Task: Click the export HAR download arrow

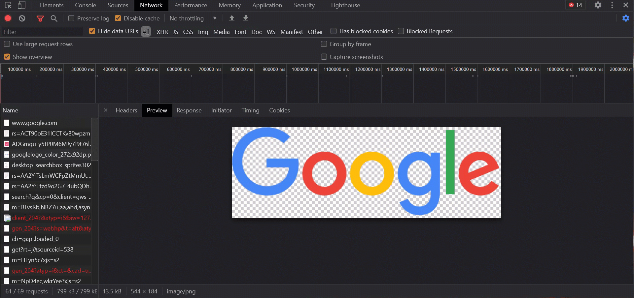Action: tap(246, 18)
